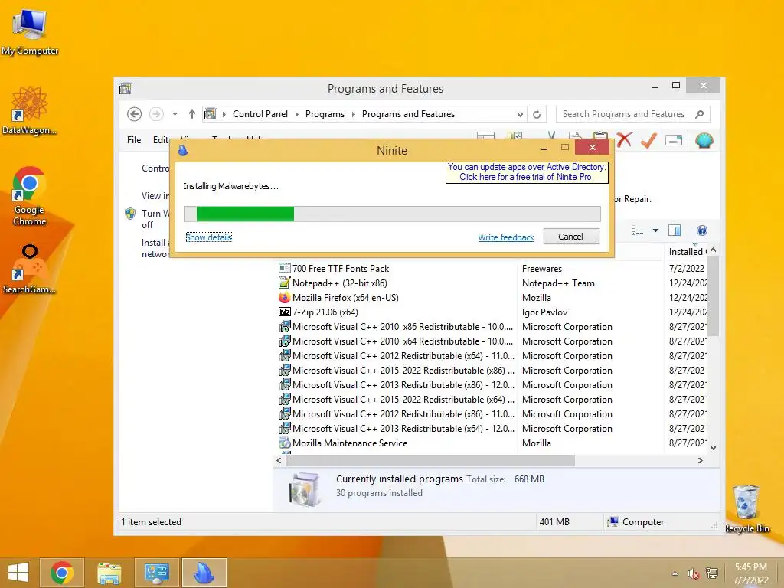Open SearchGam desktop shortcut
The height and width of the screenshot is (588, 784).
coord(30,269)
